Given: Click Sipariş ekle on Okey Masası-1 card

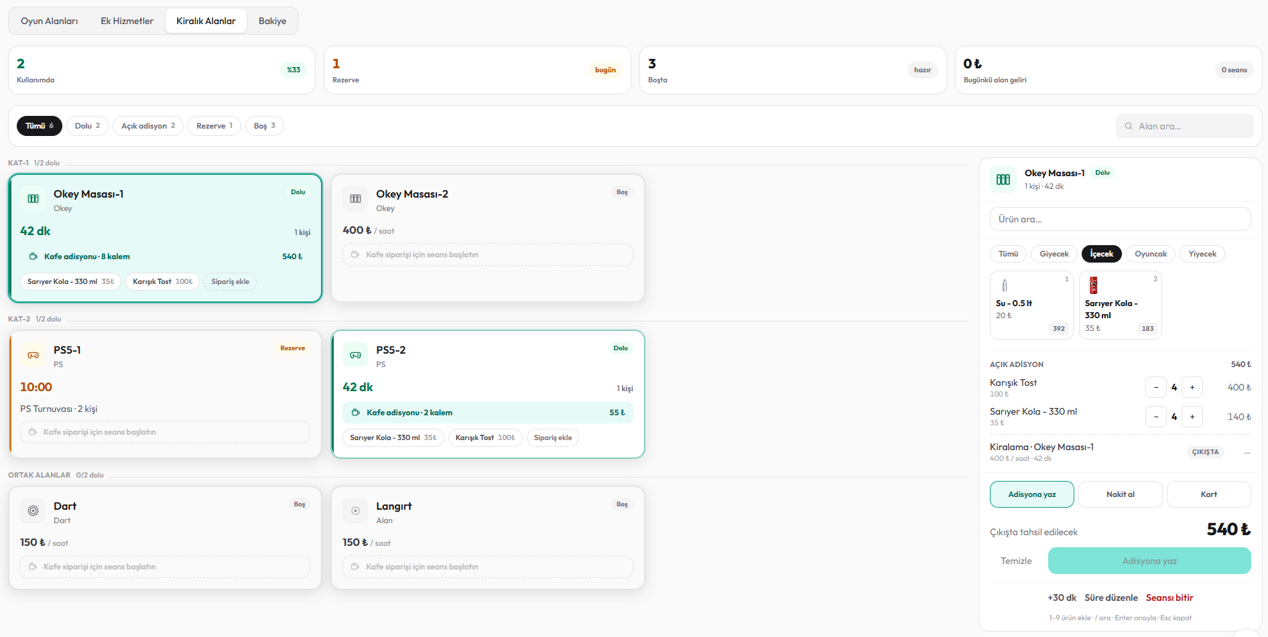Looking at the screenshot, I should pos(230,282).
